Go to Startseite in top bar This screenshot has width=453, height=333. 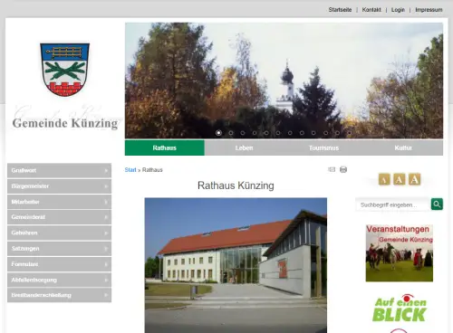tap(340, 10)
